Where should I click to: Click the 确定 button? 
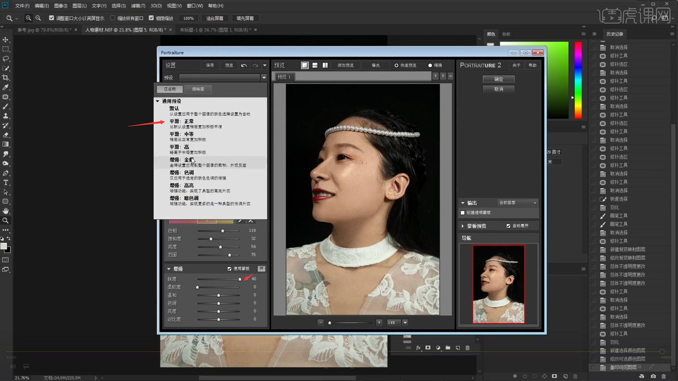[x=498, y=79]
